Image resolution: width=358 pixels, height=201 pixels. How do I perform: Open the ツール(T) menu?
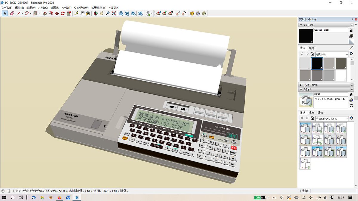[67, 7]
